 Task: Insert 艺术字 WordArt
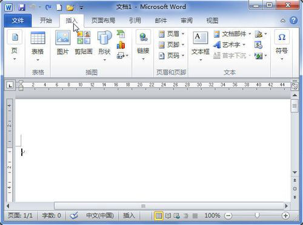coord(229,45)
